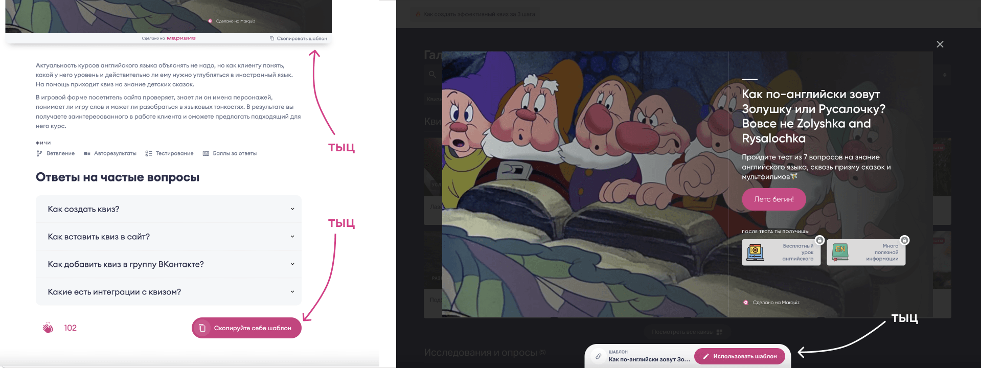981x368 pixels.
Task: Click 'Скопируйте себе шаблон' pink button
Action: click(x=246, y=328)
